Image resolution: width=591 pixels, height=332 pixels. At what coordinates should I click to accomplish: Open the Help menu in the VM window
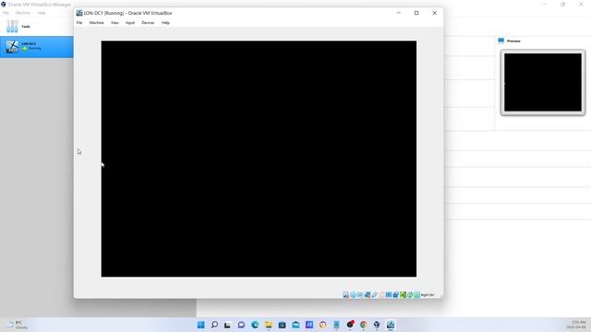click(x=165, y=22)
